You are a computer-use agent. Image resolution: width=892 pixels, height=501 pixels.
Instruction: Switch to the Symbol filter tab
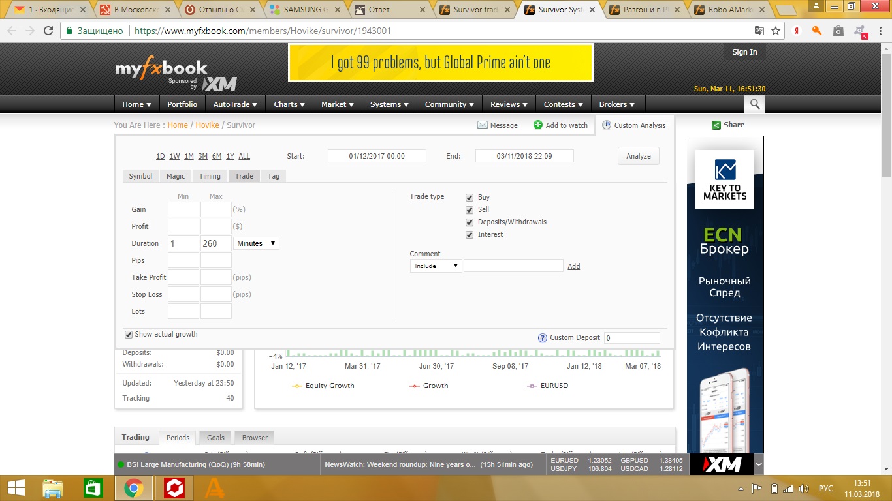(140, 176)
